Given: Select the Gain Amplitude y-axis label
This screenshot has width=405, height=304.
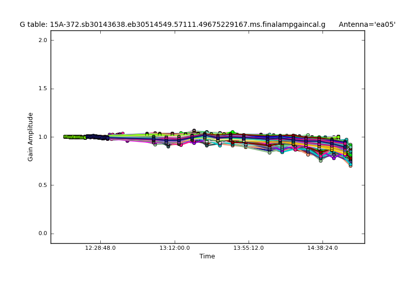Looking at the screenshot, I should pyautogui.click(x=30, y=137).
